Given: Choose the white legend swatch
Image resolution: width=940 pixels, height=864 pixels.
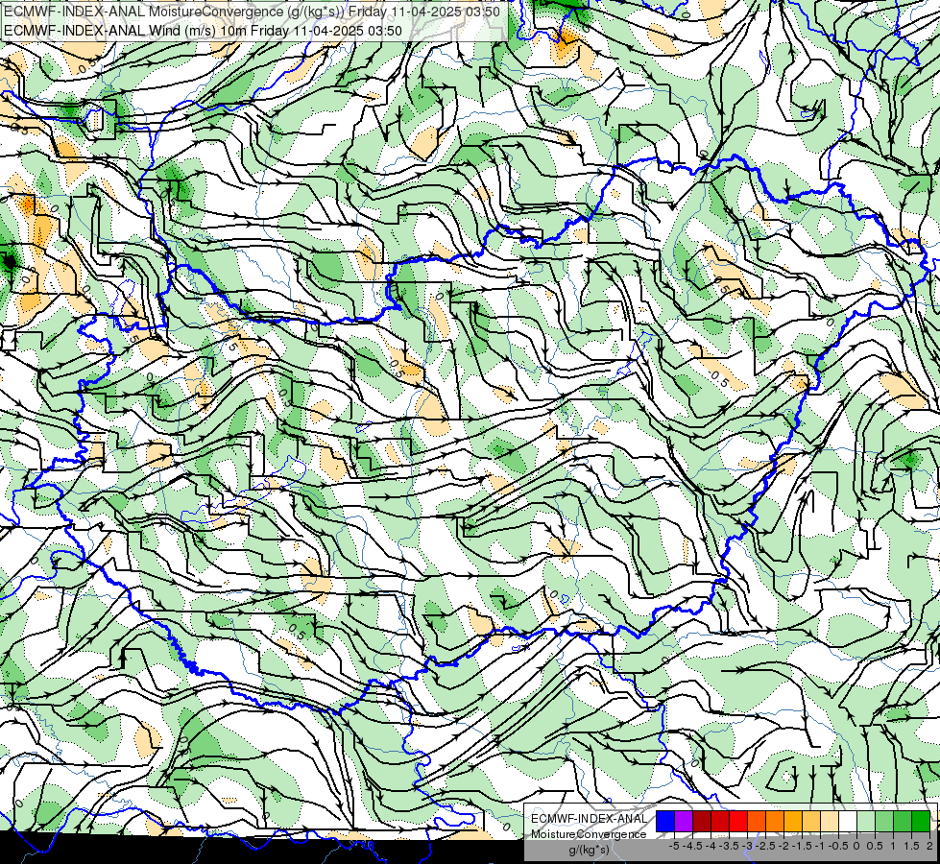Looking at the screenshot, I should click(x=848, y=821).
